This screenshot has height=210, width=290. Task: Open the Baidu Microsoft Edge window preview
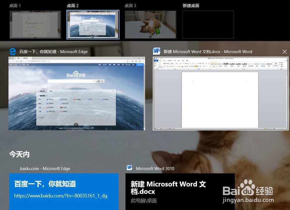point(77,94)
